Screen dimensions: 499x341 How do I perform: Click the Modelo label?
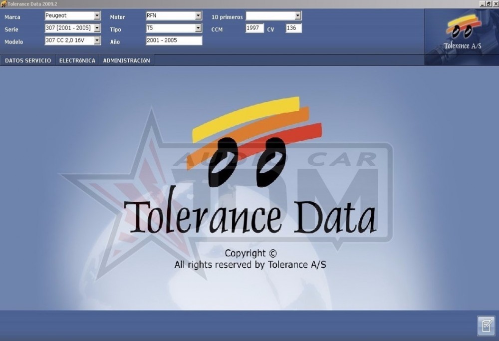point(13,42)
